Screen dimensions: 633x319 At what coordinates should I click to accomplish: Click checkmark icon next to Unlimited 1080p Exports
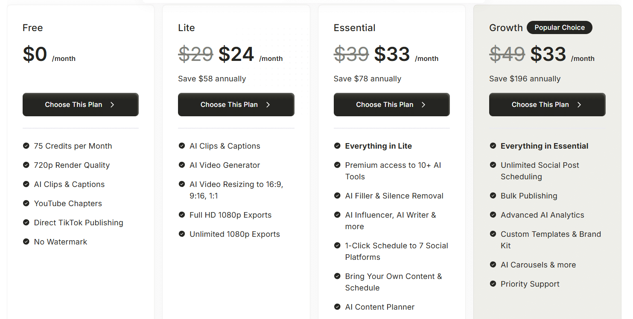click(x=182, y=234)
